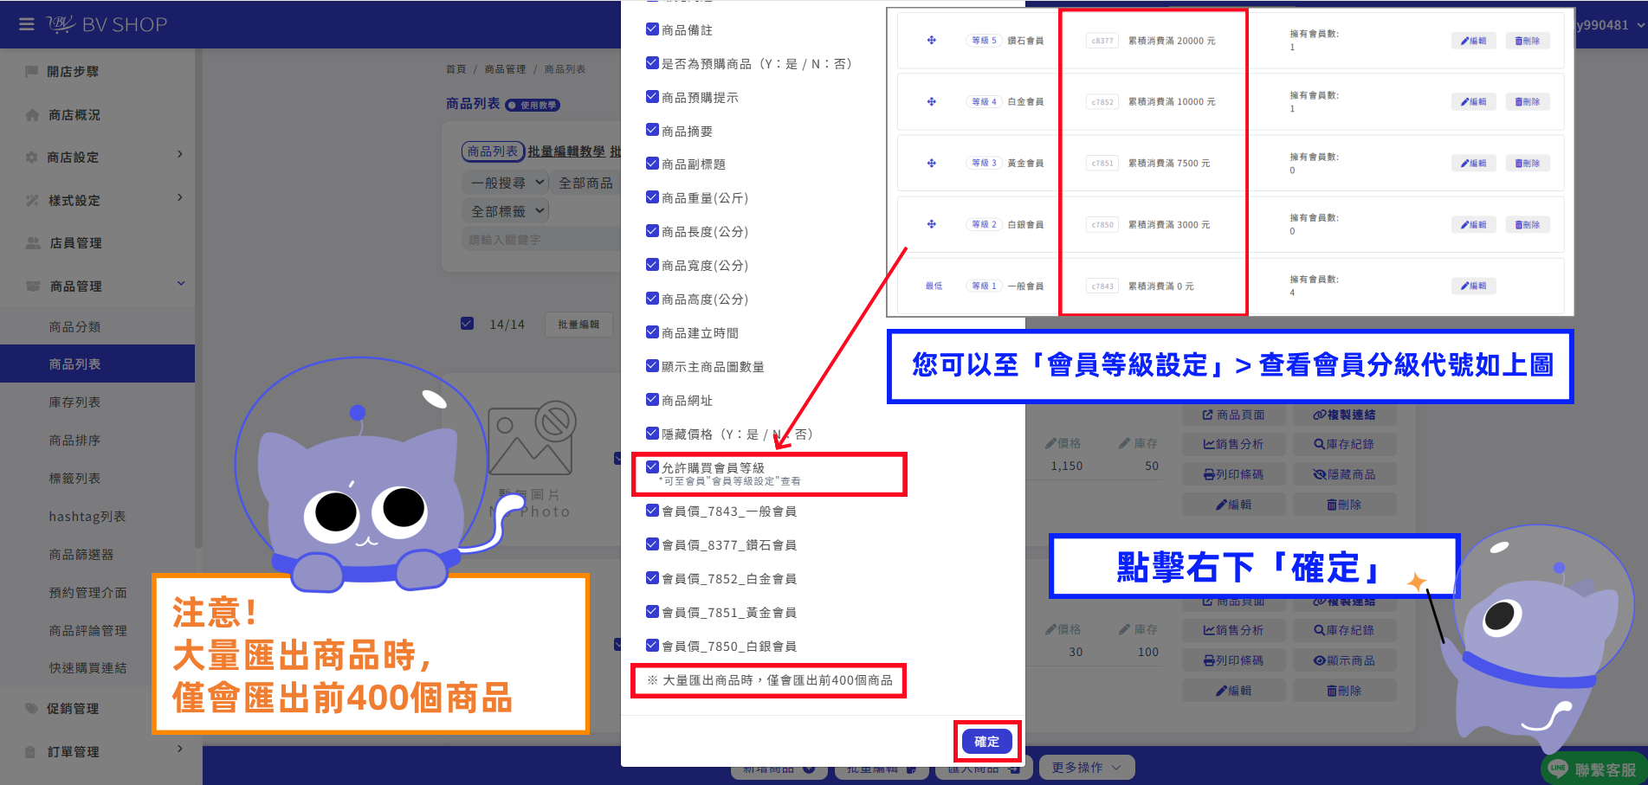The height and width of the screenshot is (785, 1648).
Task: Click 編輯 for the 1,150 product
Action: coord(1233,505)
